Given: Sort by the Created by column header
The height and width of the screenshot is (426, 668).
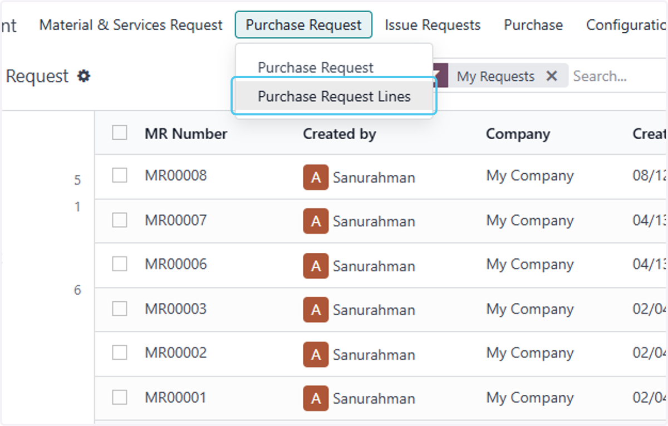Looking at the screenshot, I should point(340,134).
